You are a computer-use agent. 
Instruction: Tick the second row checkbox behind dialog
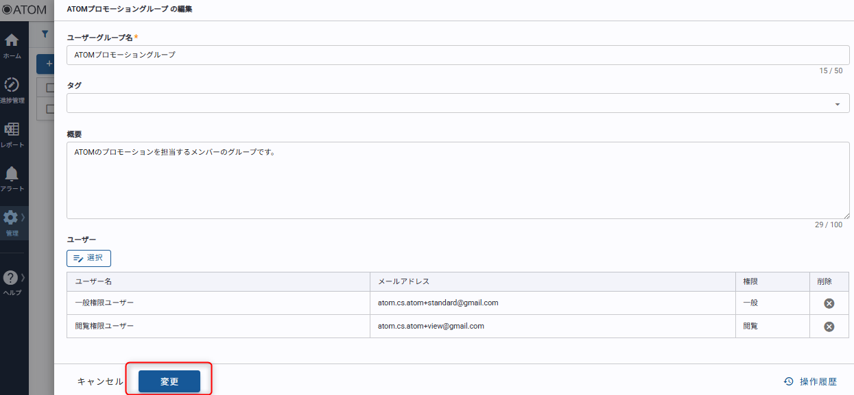[x=49, y=108]
